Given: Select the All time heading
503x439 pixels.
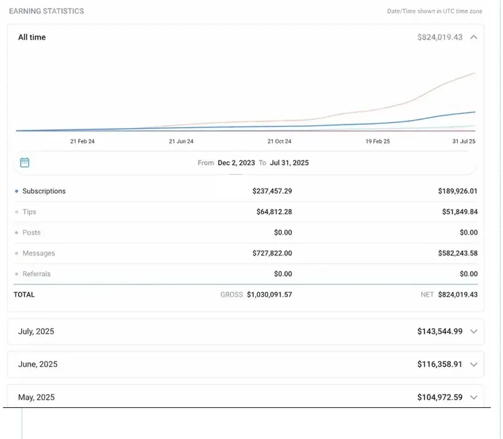Looking at the screenshot, I should pos(32,37).
